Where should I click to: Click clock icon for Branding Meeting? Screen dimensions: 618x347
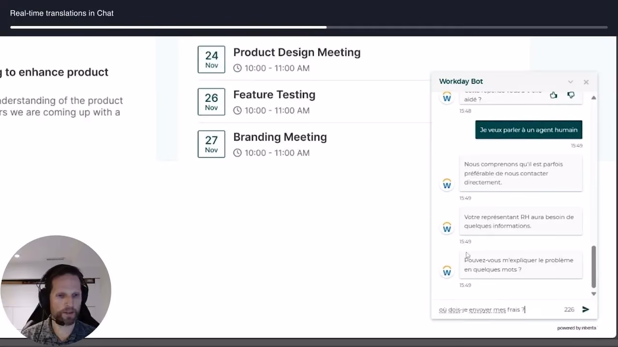coord(237,153)
